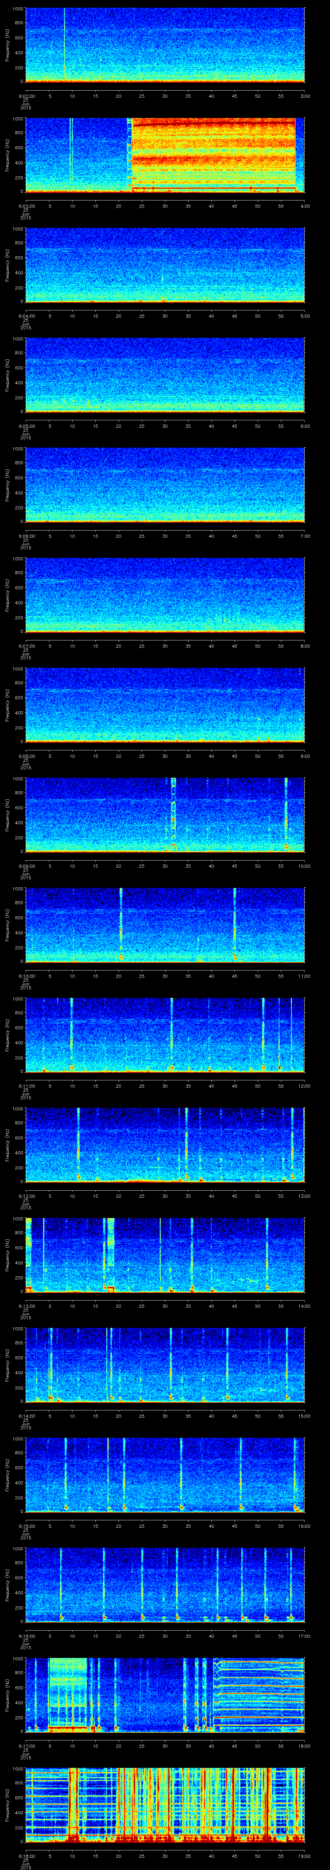Click the spectrogram panel starting at 6:11:00

tap(165, 1035)
